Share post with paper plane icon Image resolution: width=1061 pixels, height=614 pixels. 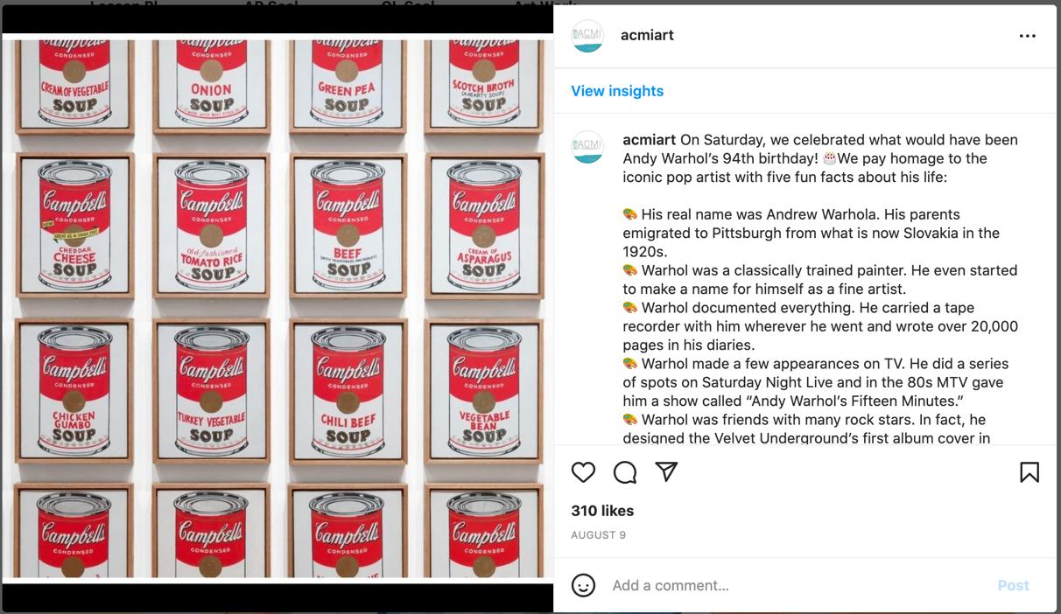tap(667, 471)
